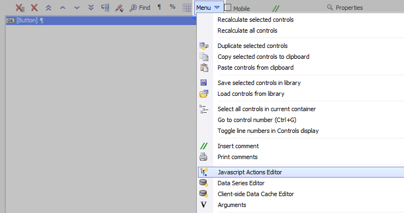The height and width of the screenshot is (213, 404).
Task: Open Find in the toolbar
Action: click(140, 8)
